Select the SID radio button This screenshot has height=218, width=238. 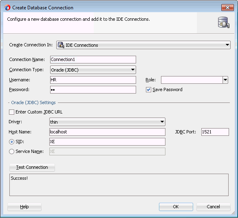(x=11, y=142)
